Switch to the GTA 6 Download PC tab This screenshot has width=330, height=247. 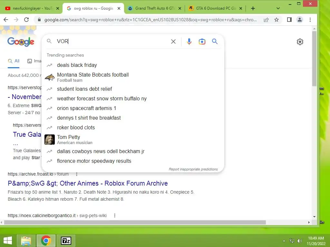point(215,8)
